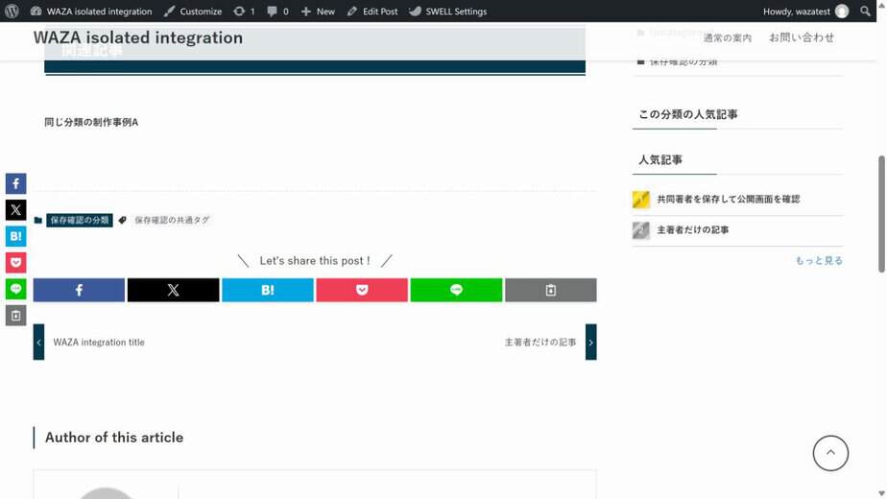Open popular article 共同著者を保存して公開画面を確認

728,200
